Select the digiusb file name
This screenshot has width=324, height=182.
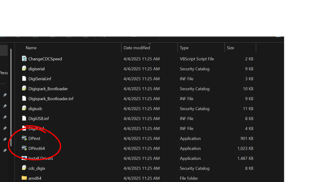[35, 109]
